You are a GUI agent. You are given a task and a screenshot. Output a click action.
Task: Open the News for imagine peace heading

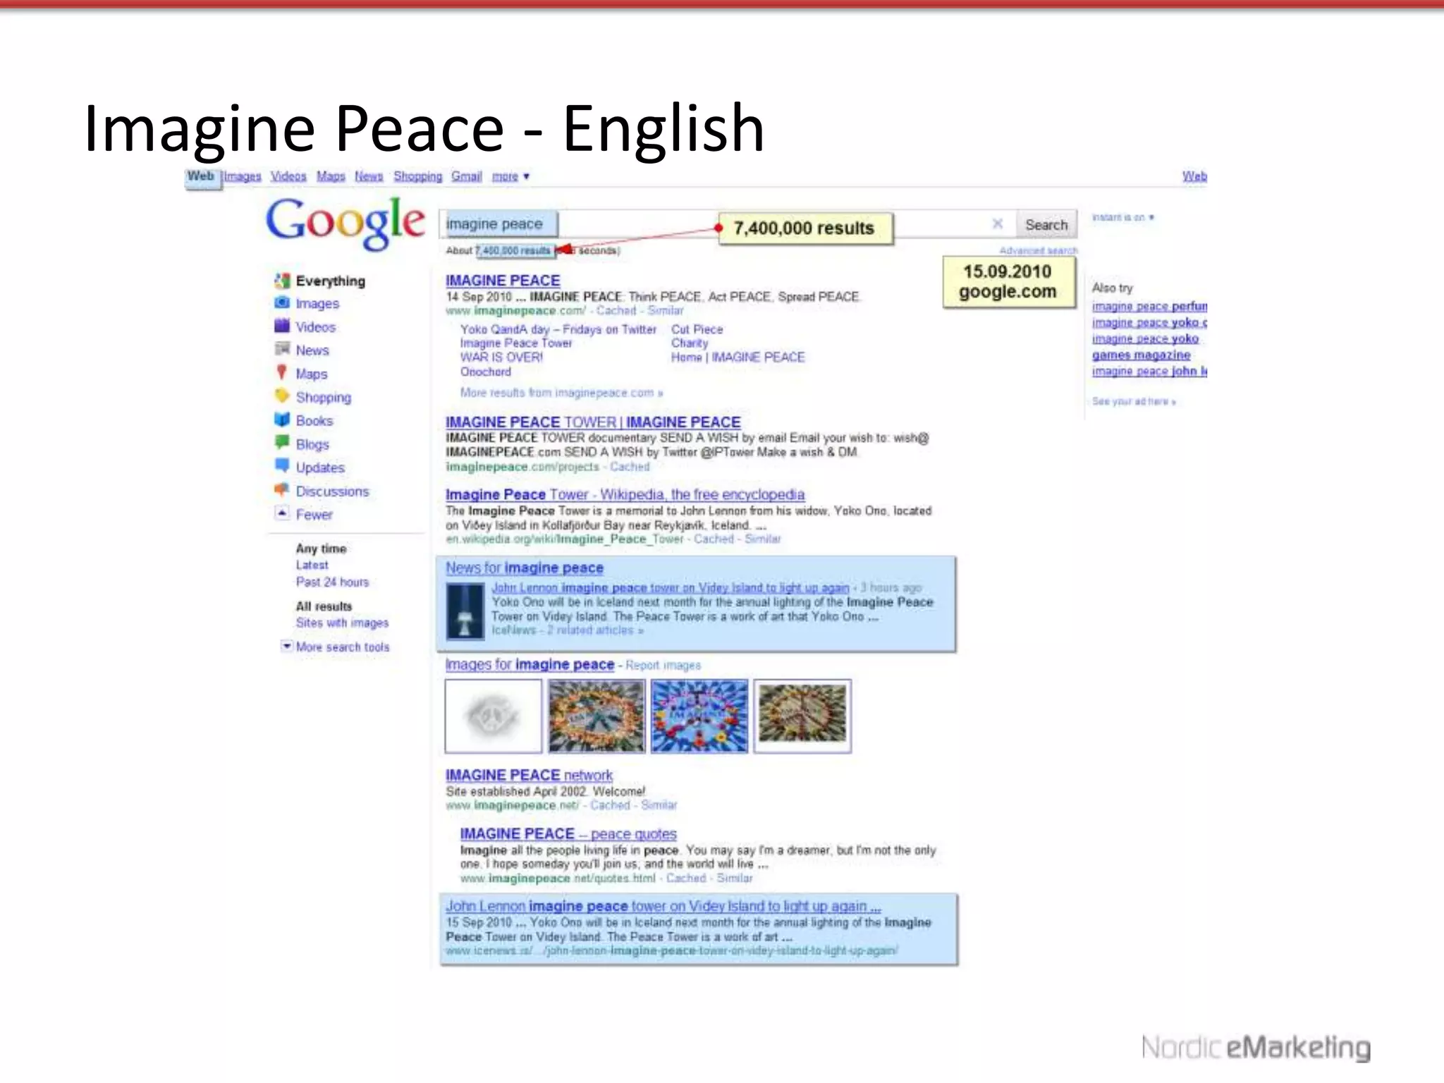click(525, 568)
